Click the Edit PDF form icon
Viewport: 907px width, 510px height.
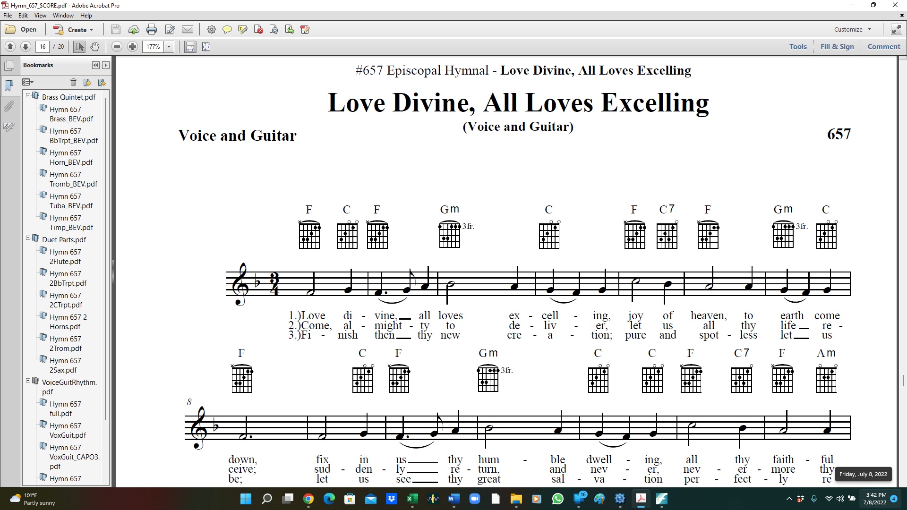point(305,29)
